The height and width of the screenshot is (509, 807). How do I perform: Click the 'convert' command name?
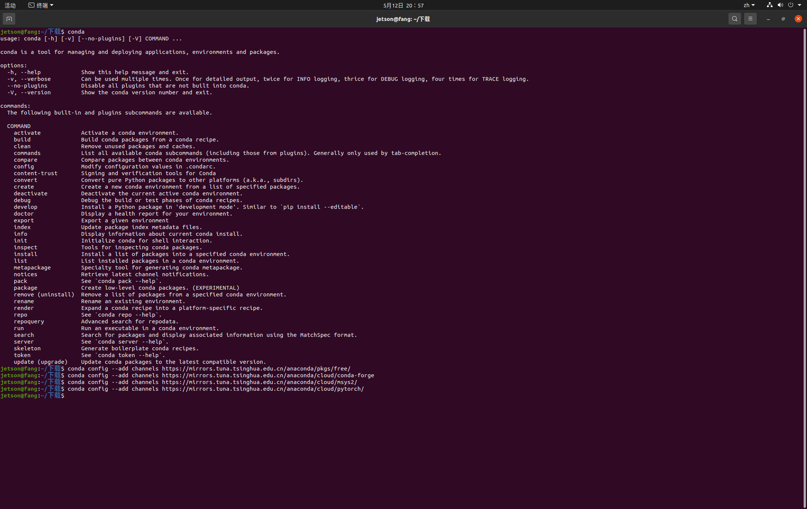pos(25,180)
